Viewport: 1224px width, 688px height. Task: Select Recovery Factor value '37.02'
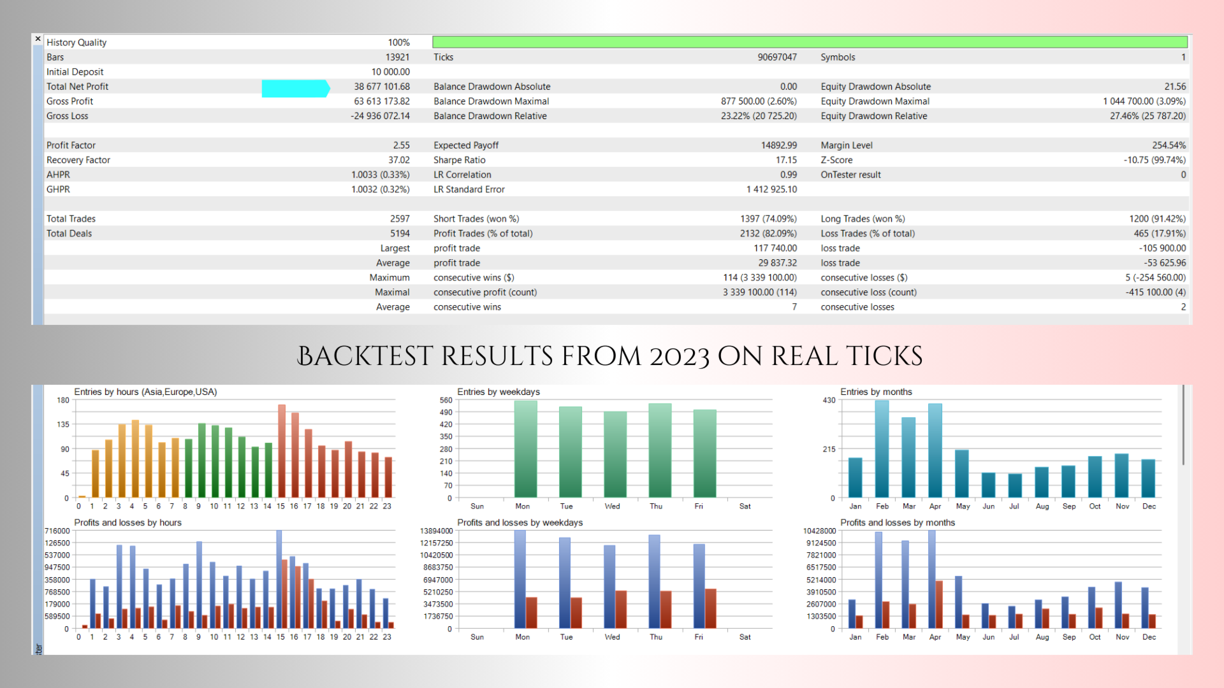[x=399, y=160]
